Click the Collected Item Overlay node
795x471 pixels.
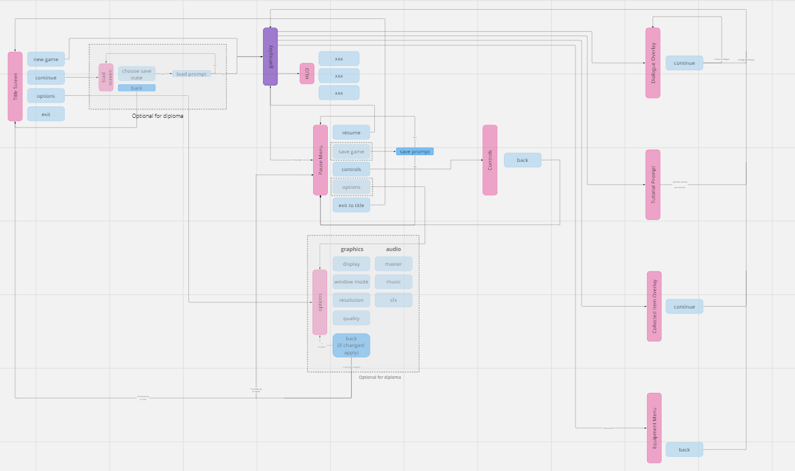click(x=654, y=307)
